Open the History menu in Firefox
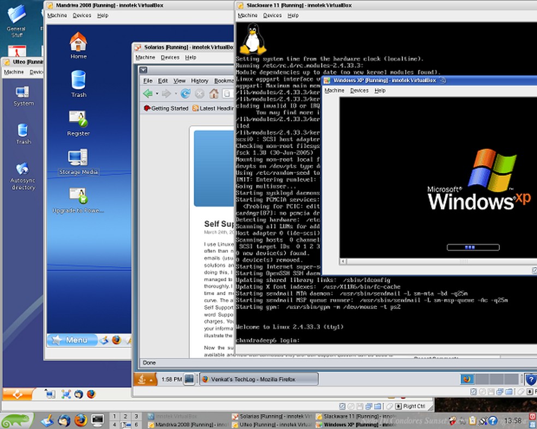537x429 pixels. [200, 80]
